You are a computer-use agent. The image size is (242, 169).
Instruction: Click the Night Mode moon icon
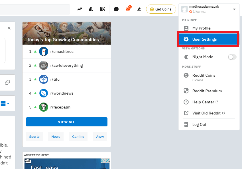186,57
